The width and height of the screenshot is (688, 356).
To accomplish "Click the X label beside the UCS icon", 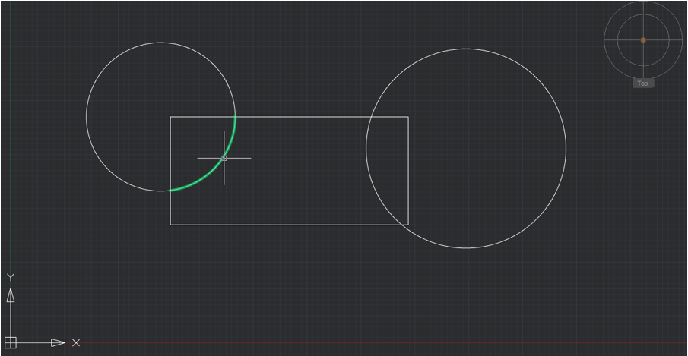I will point(76,343).
